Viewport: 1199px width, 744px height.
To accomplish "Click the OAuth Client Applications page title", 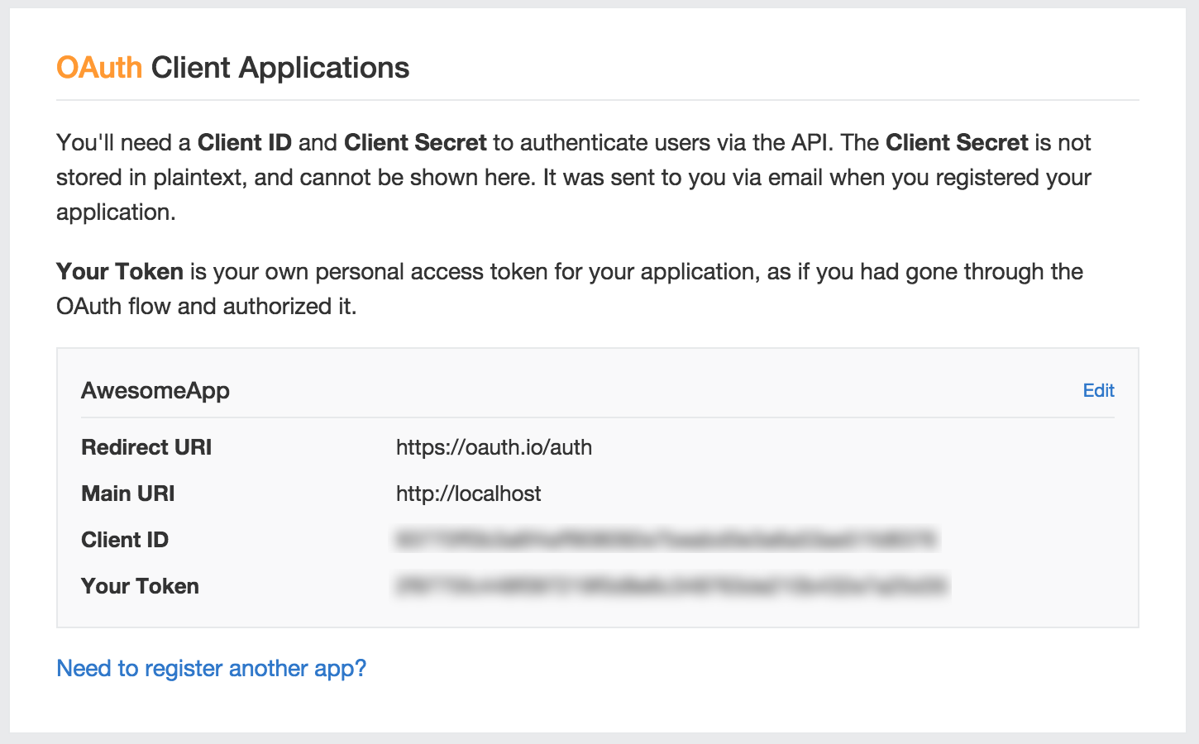I will pos(232,67).
